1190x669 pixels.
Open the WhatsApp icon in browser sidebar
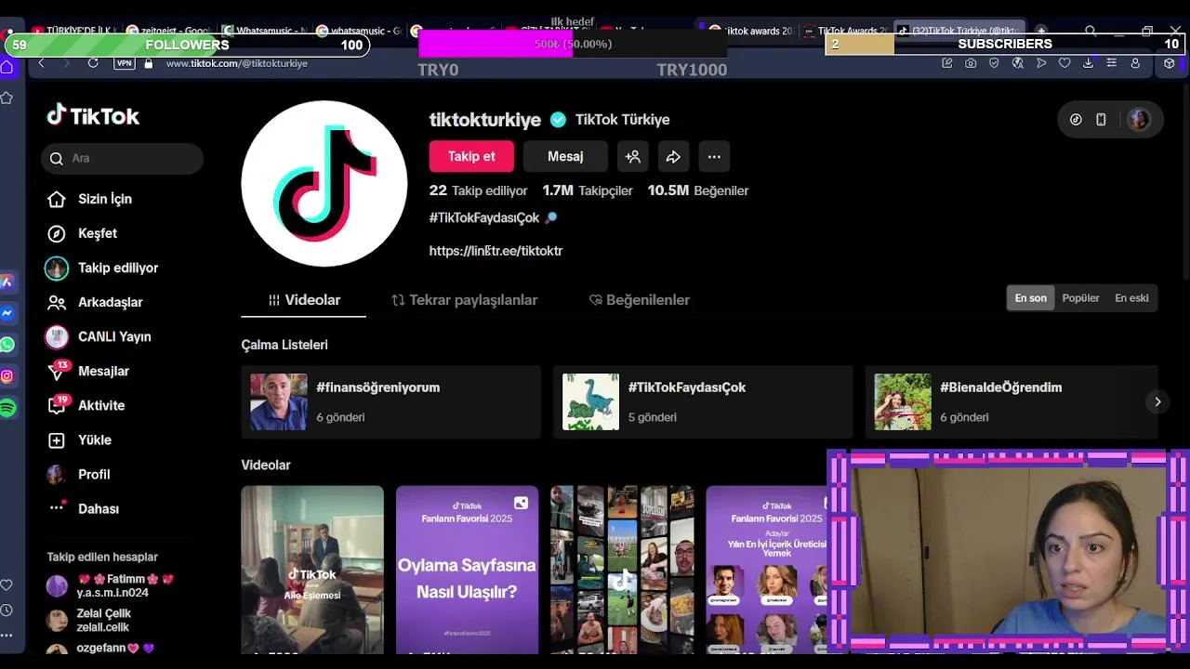pos(7,345)
